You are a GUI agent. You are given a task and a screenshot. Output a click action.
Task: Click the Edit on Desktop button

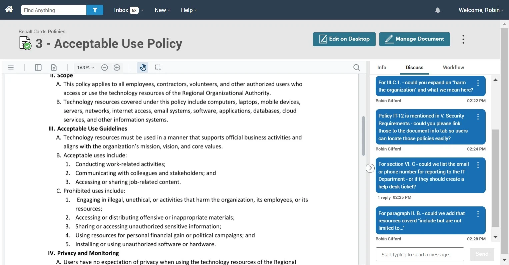(x=344, y=39)
